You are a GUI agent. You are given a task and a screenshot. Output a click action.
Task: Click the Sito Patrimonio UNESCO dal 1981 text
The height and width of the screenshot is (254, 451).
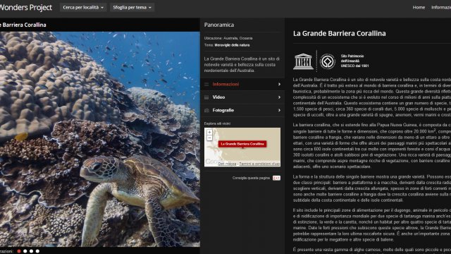click(x=354, y=61)
